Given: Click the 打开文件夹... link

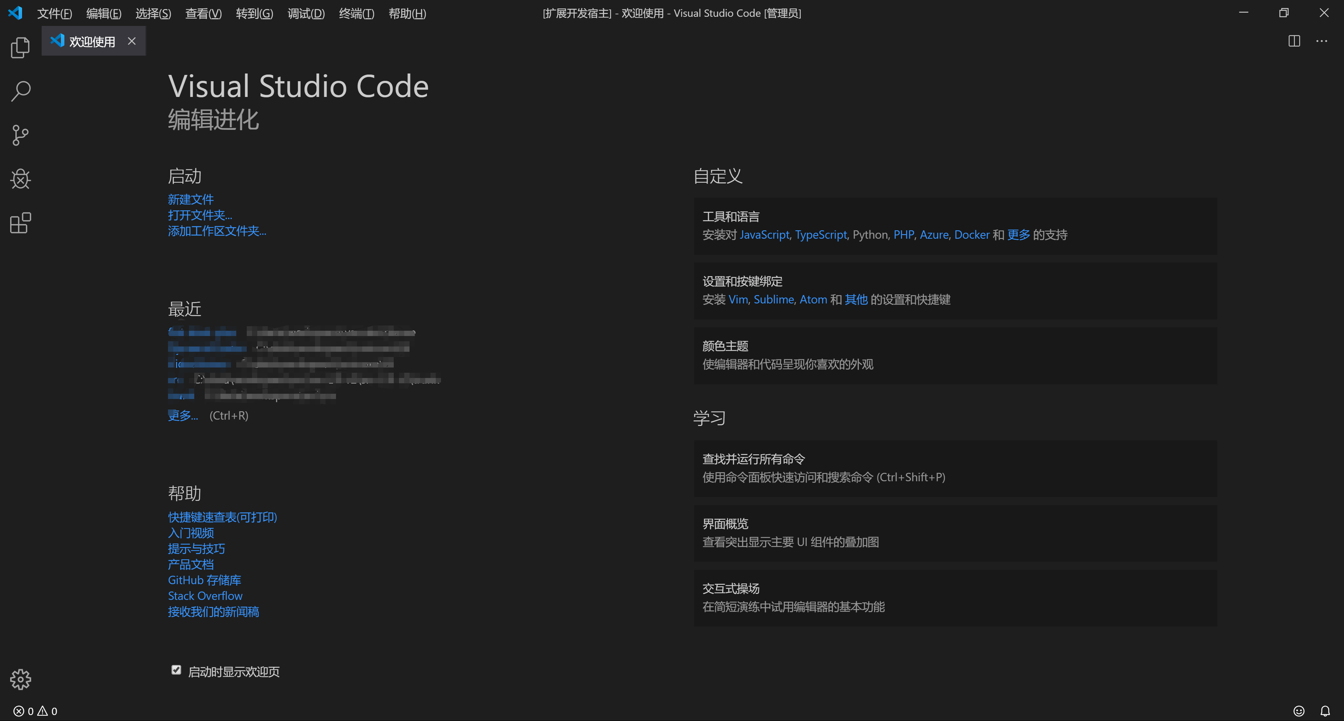Looking at the screenshot, I should pyautogui.click(x=200, y=215).
